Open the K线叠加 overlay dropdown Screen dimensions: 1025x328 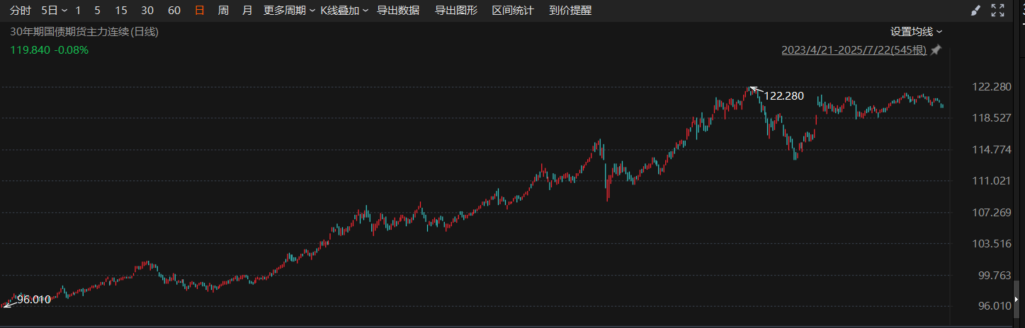(x=344, y=11)
